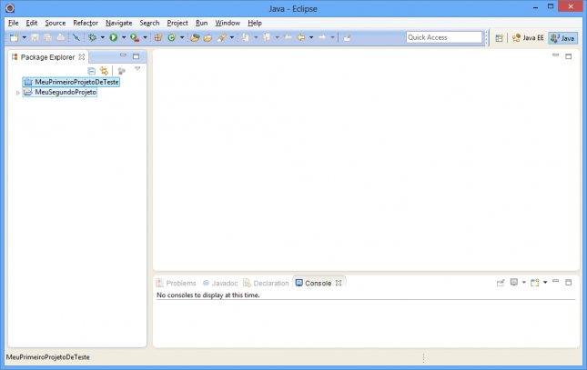587x370 pixels.
Task: Click the Pin Console icon
Action: [501, 283]
